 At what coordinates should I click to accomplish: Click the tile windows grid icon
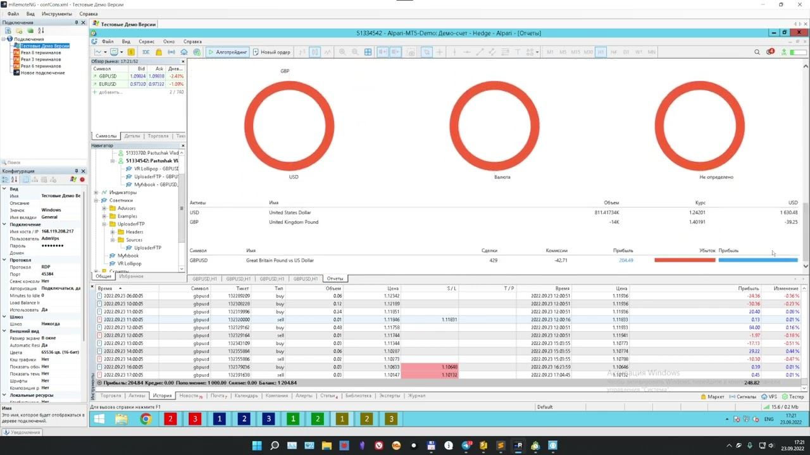[368, 52]
